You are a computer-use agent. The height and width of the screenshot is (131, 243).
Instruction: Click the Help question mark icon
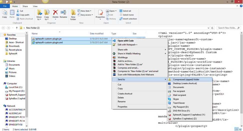pyautogui.click(x=241, y=6)
